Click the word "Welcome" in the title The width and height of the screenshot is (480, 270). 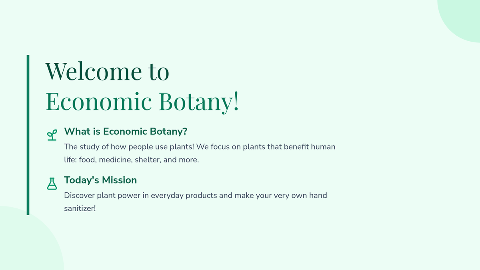(x=94, y=71)
